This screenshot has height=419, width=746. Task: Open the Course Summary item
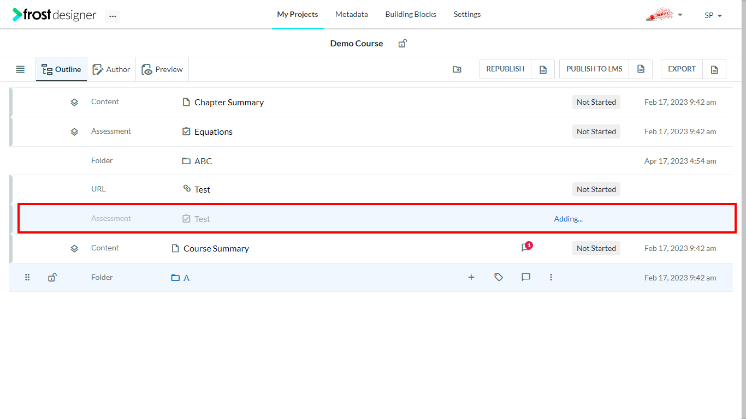pyautogui.click(x=216, y=249)
